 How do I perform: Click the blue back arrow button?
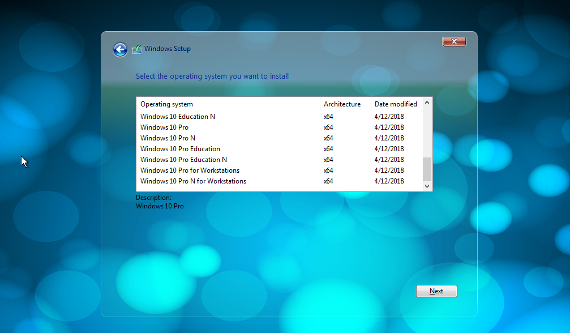pyautogui.click(x=120, y=50)
